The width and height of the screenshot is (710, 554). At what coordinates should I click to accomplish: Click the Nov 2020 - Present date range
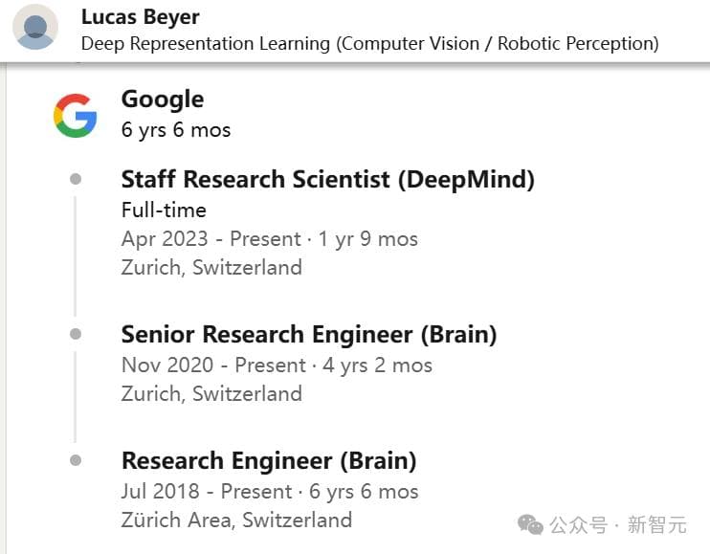[x=277, y=365]
